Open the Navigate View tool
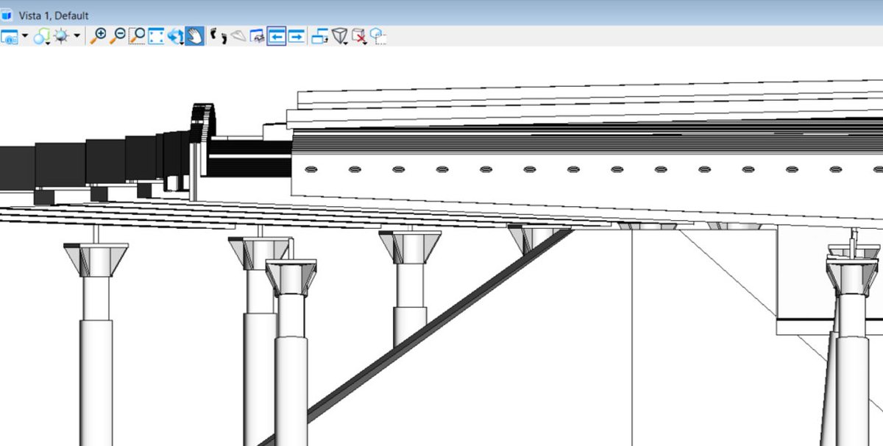Viewport: 883px width, 446px height. pos(257,36)
